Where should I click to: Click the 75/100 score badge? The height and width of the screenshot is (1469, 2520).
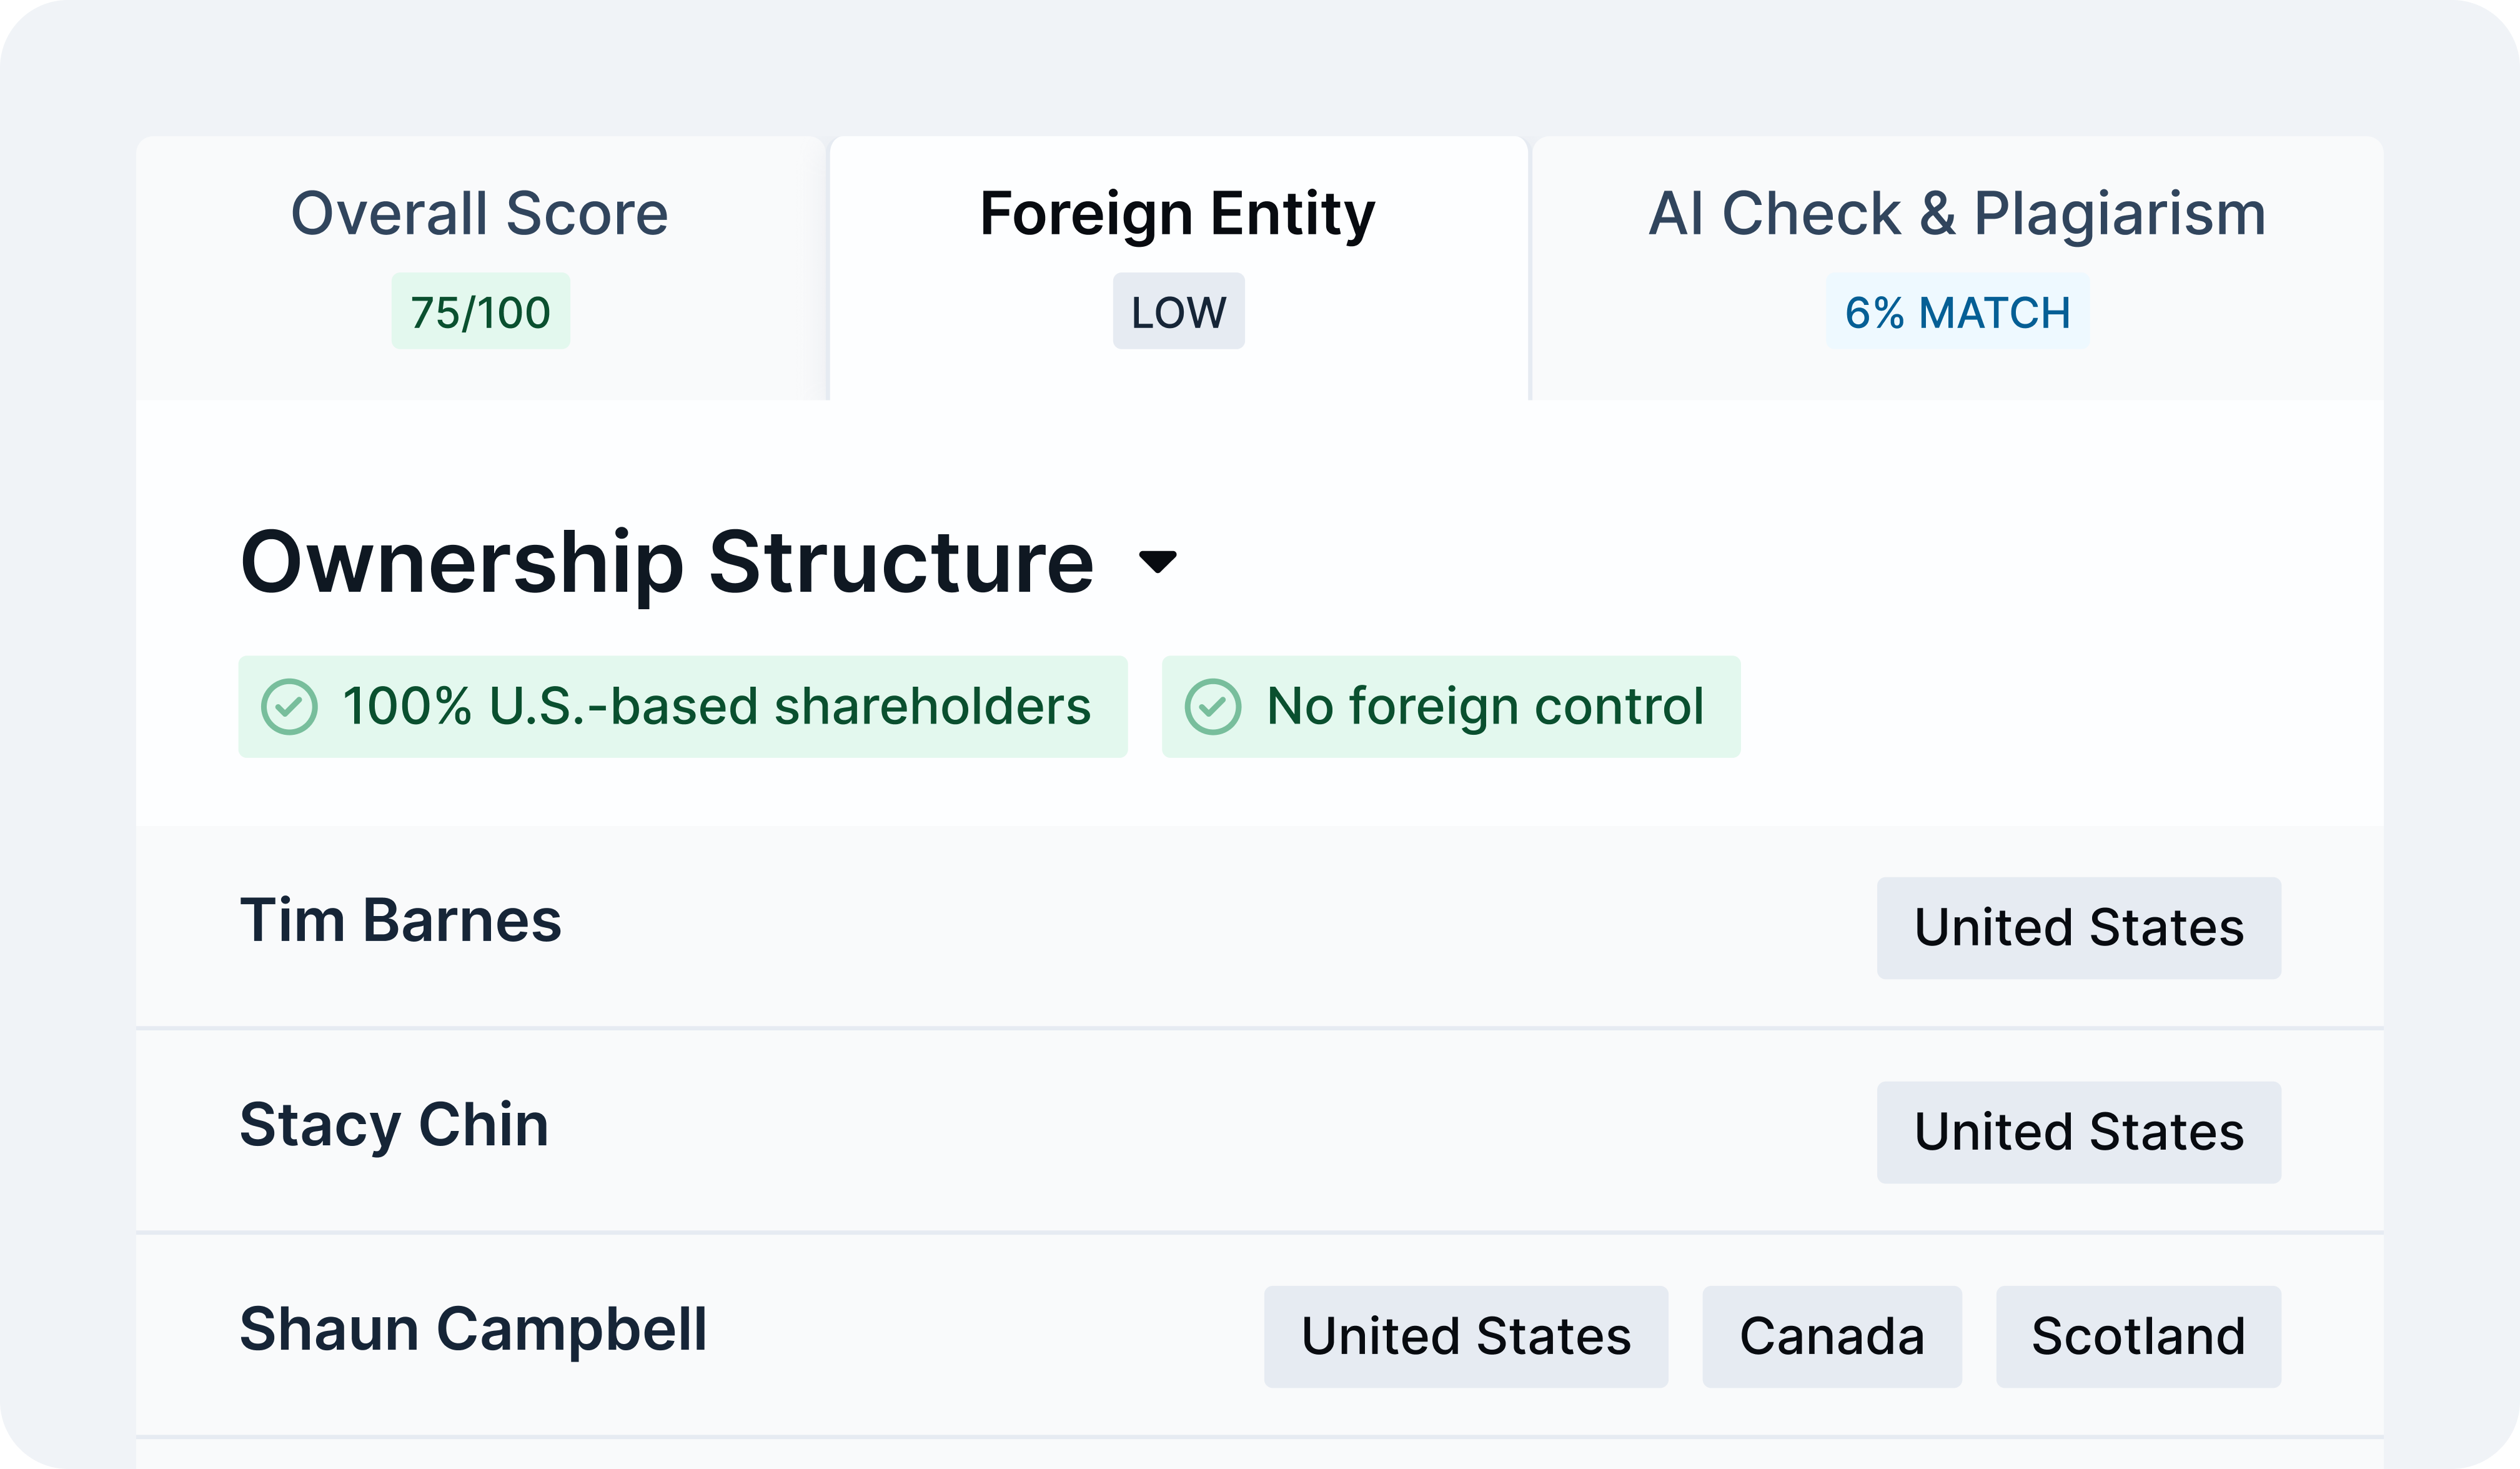click(x=480, y=312)
